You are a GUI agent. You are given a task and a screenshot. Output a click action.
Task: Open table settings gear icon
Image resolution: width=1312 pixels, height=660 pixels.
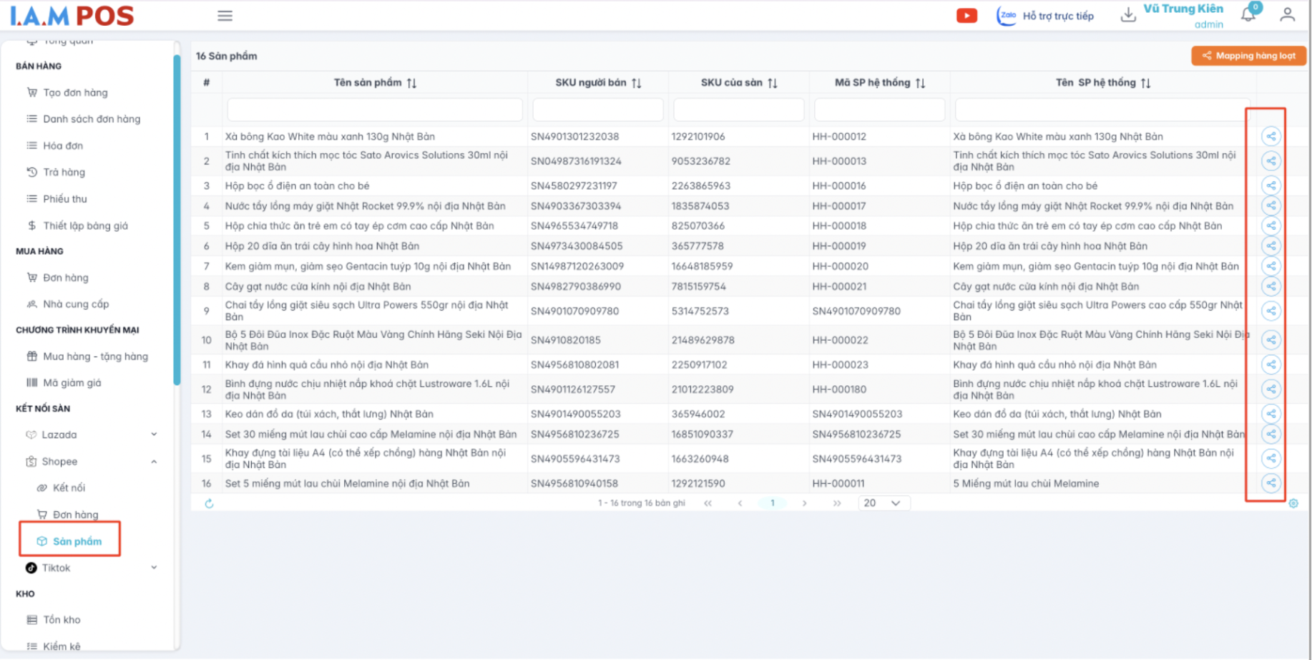click(1293, 503)
